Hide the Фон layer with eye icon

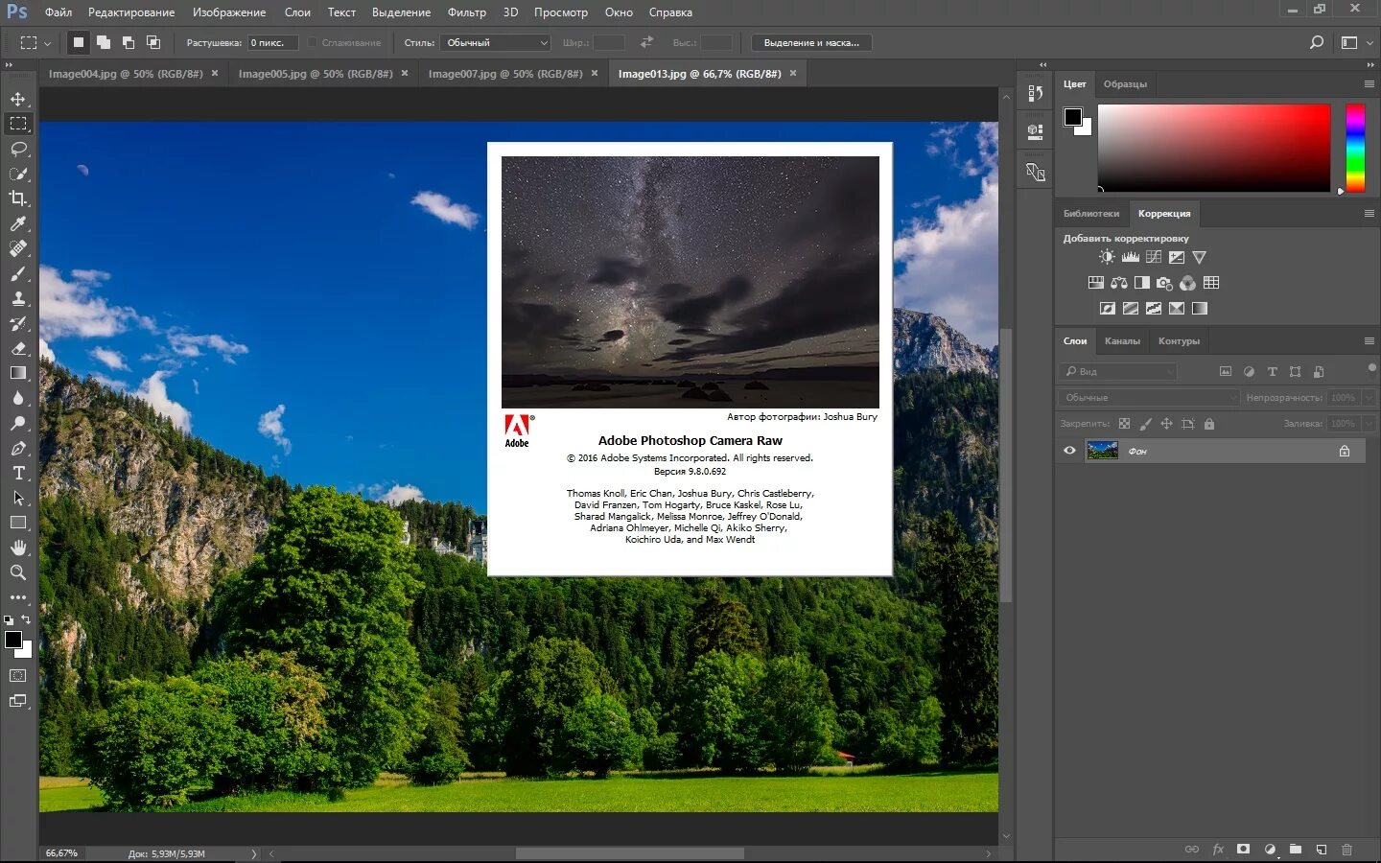coord(1069,451)
